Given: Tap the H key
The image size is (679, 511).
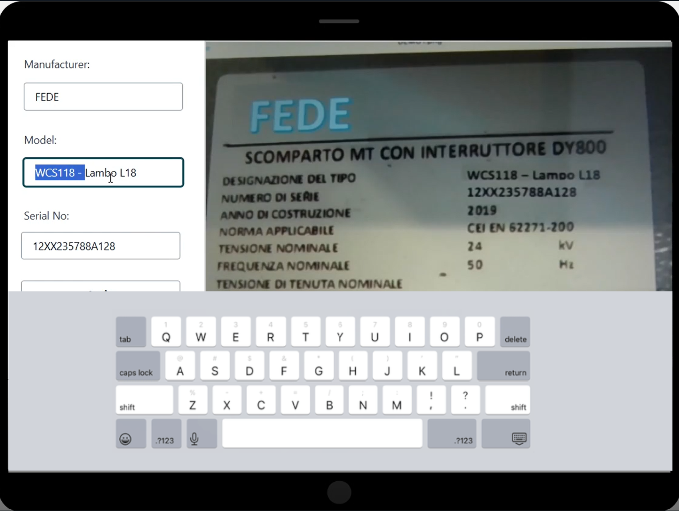Looking at the screenshot, I should pyautogui.click(x=353, y=366).
